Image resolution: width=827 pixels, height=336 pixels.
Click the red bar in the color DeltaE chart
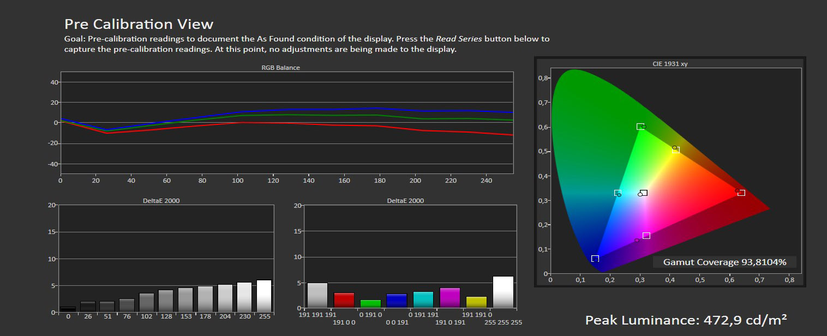[x=344, y=301]
